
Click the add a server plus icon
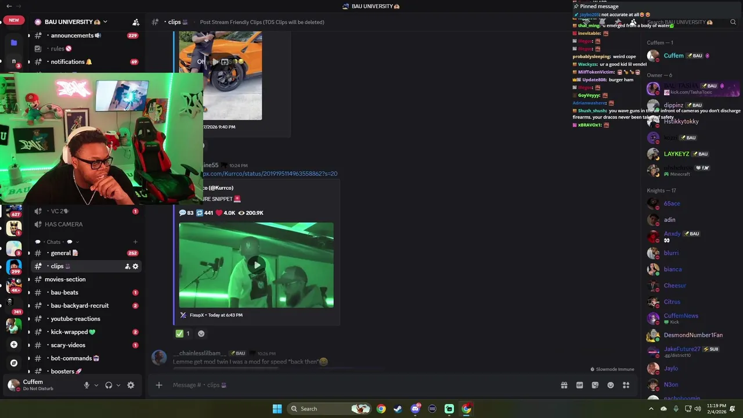[14, 344]
